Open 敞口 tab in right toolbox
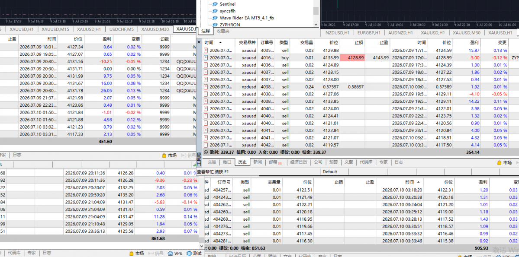The width and height of the screenshot is (519, 257). 227,162
